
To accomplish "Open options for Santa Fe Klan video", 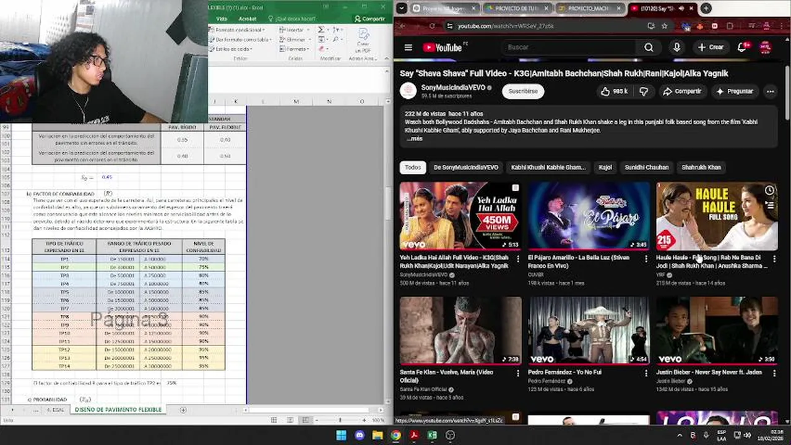I will coord(518,373).
